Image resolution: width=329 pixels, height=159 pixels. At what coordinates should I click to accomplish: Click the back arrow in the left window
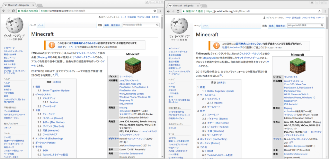[4, 11]
